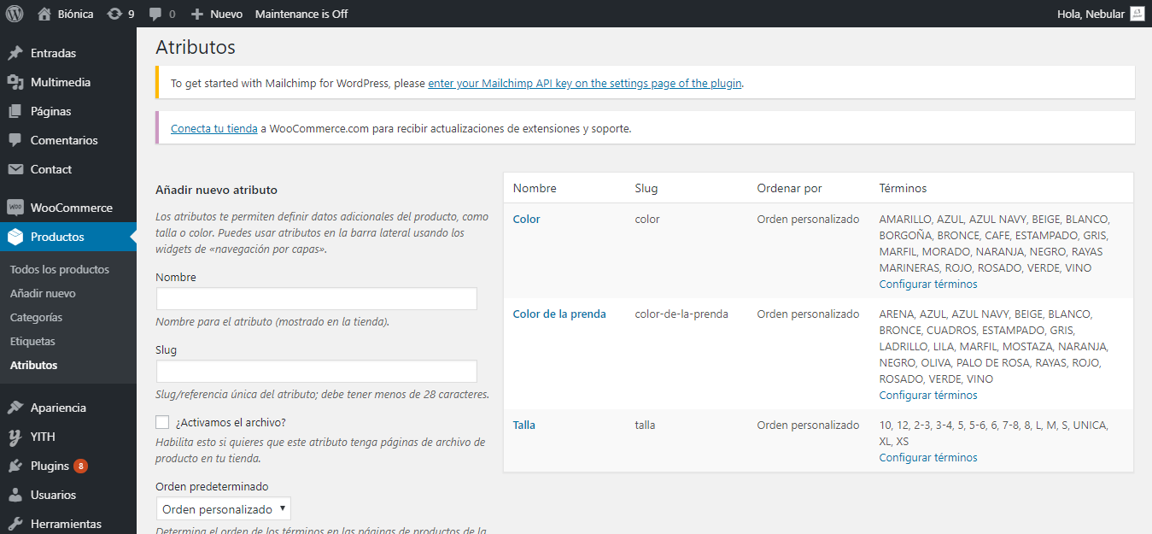This screenshot has width=1152, height=534.
Task: Select the Atributos submenu item
Action: (34, 365)
